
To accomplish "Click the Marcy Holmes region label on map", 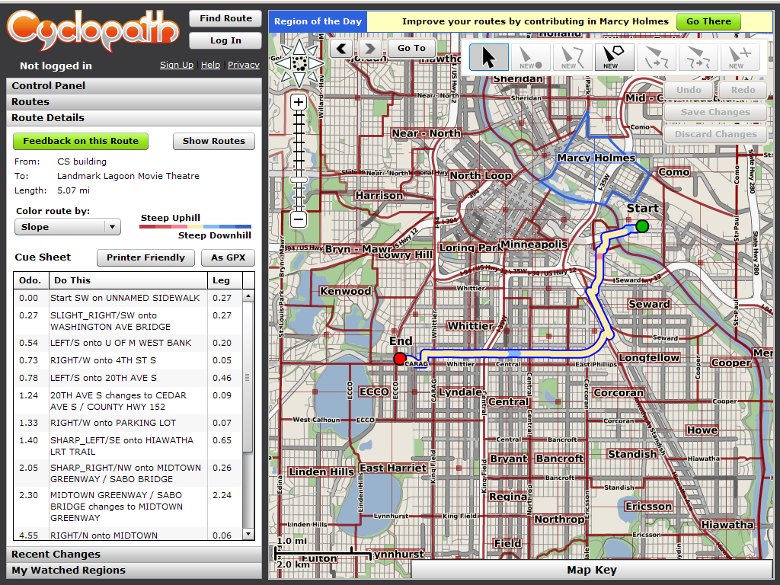I will [x=596, y=158].
